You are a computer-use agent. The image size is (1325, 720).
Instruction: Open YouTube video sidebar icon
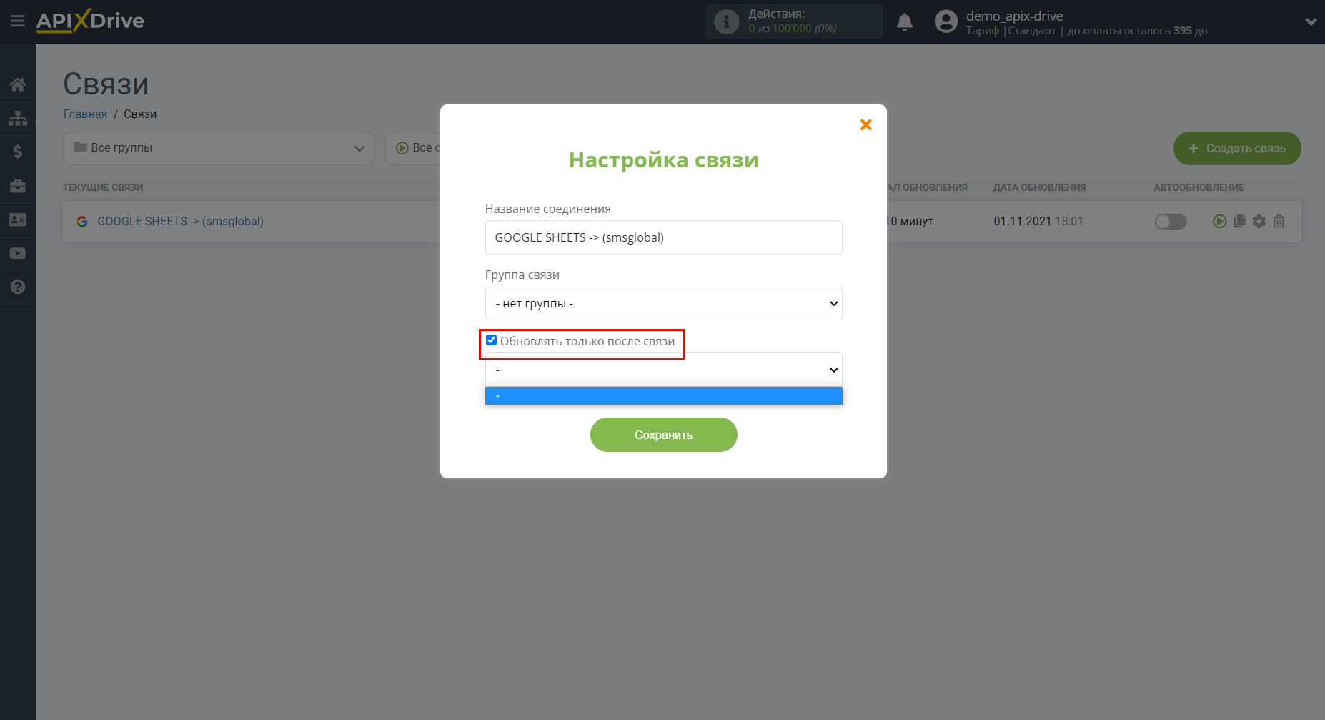(18, 253)
